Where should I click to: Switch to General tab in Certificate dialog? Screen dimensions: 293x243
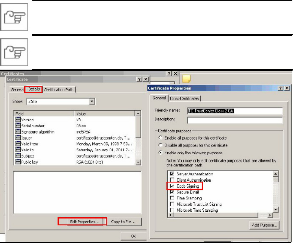point(17,90)
